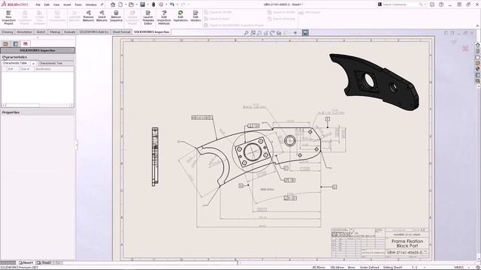Switch to the Sketch ribbon tab
The height and width of the screenshot is (270, 481).
pyautogui.click(x=41, y=31)
